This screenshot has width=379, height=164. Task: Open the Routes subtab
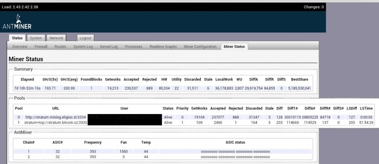[60, 47]
